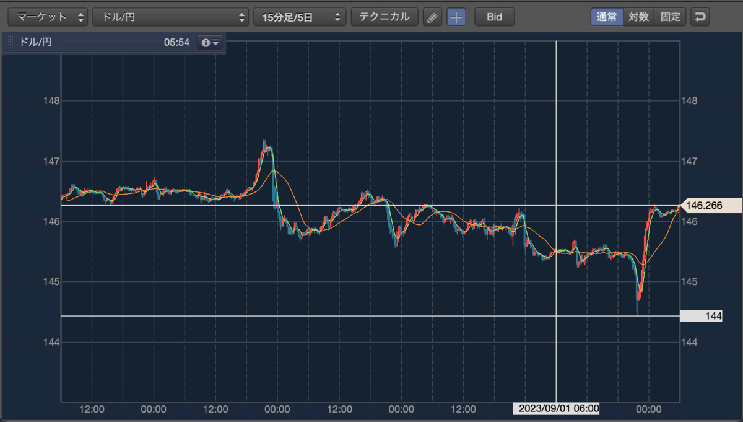Open the マーケット dropdown
This screenshot has height=422, width=743.
[x=48, y=17]
